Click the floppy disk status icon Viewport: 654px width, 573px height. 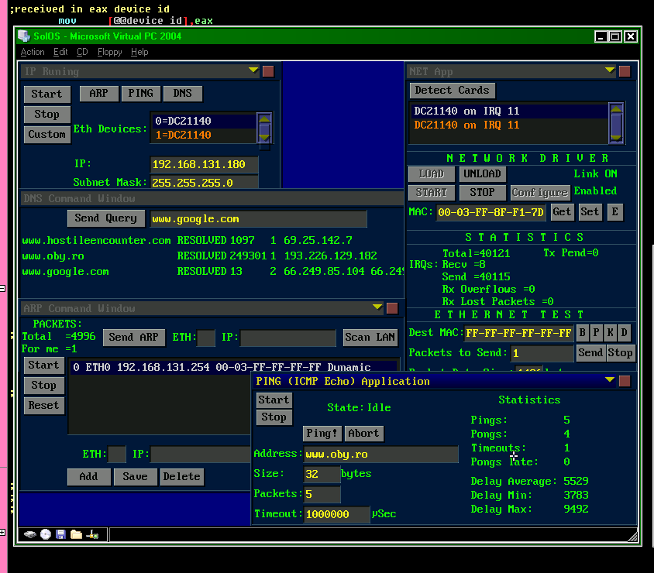coord(61,534)
